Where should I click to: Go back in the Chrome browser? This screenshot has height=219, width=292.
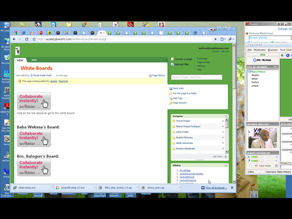click(x=14, y=39)
